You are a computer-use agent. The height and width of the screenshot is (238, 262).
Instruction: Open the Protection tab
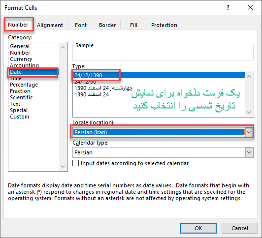tap(164, 25)
